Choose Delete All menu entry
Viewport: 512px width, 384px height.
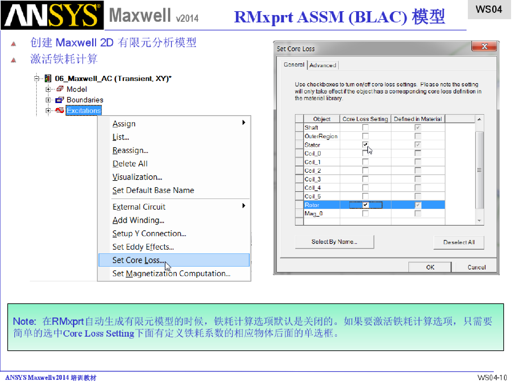click(x=174, y=164)
